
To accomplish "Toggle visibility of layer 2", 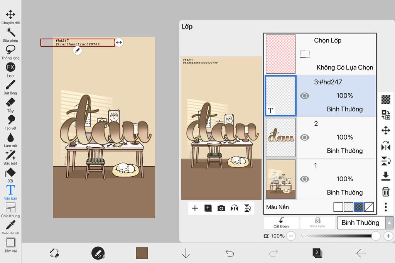I will [x=305, y=137].
